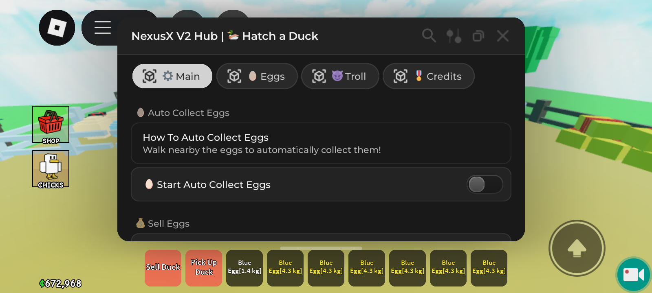Viewport: 652px width, 293px height.
Task: Select the Main tab
Action: (x=172, y=76)
